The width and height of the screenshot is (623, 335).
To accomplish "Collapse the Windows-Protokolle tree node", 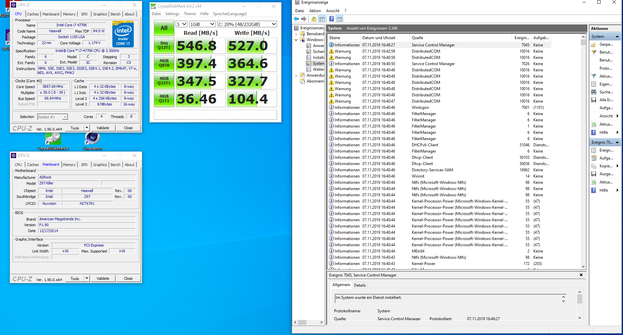I will (296, 40).
